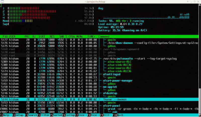Sort by the VIRT column header
The height and width of the screenshot is (117, 201).
42,37
